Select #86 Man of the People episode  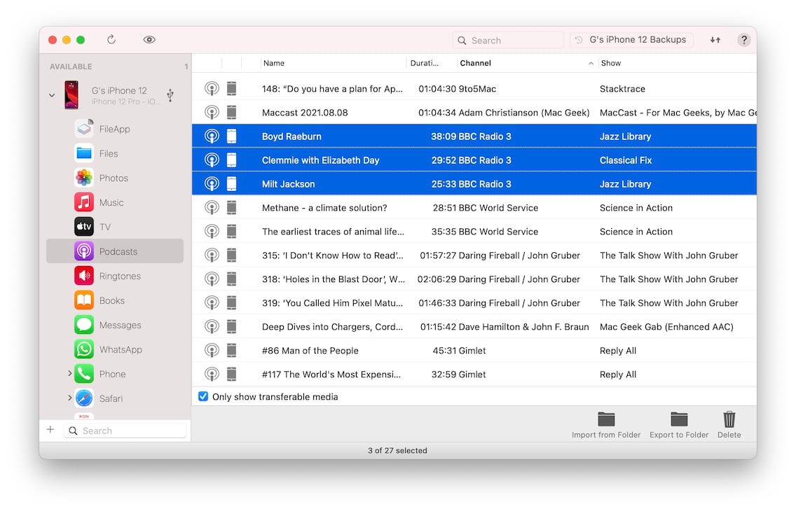pyautogui.click(x=474, y=350)
